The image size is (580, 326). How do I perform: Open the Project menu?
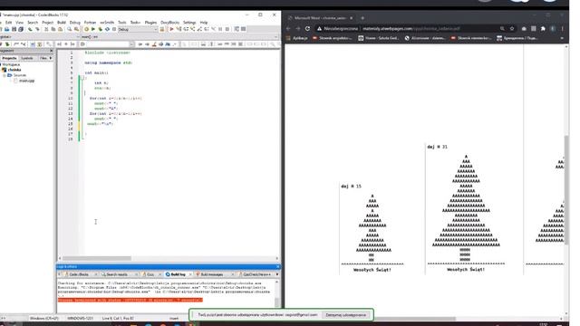click(47, 23)
